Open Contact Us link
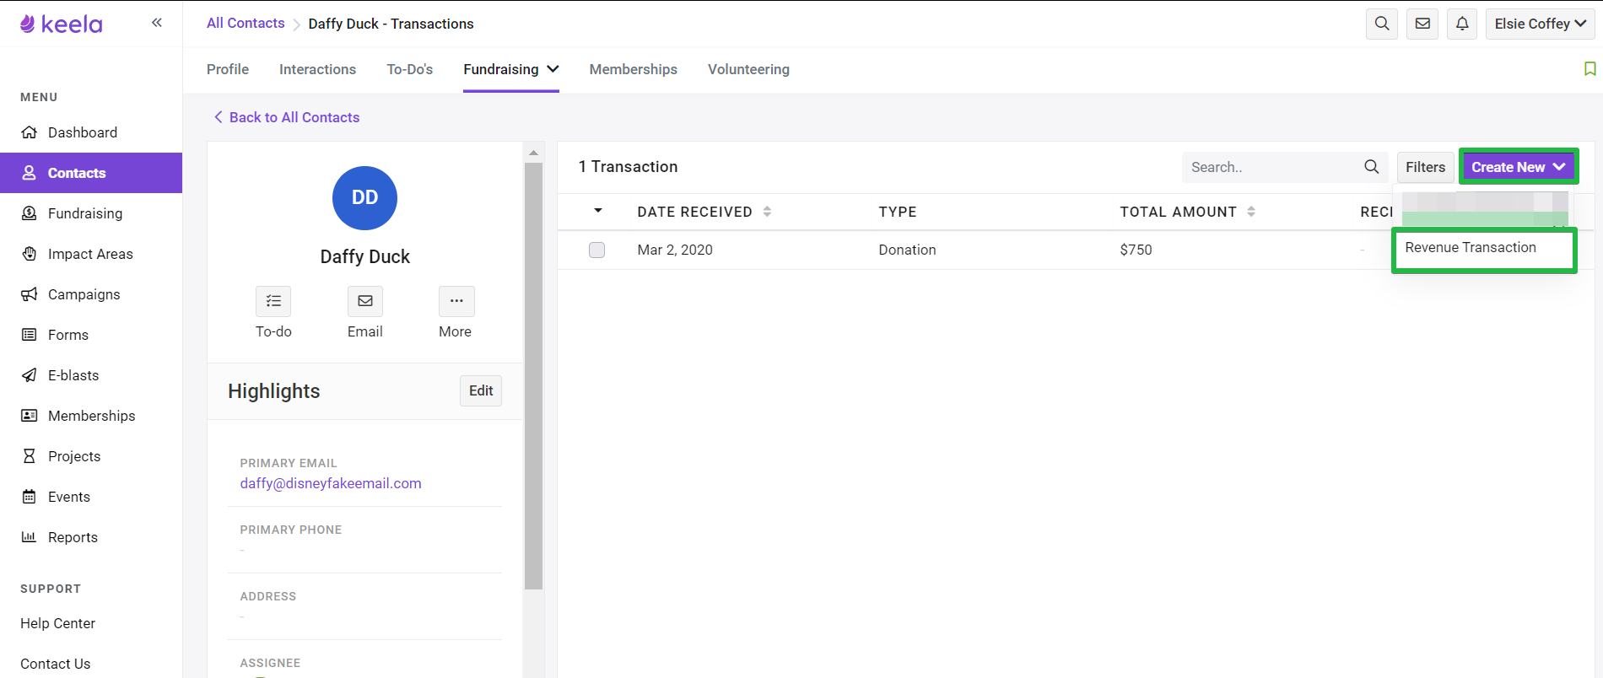The height and width of the screenshot is (678, 1603). tap(55, 664)
